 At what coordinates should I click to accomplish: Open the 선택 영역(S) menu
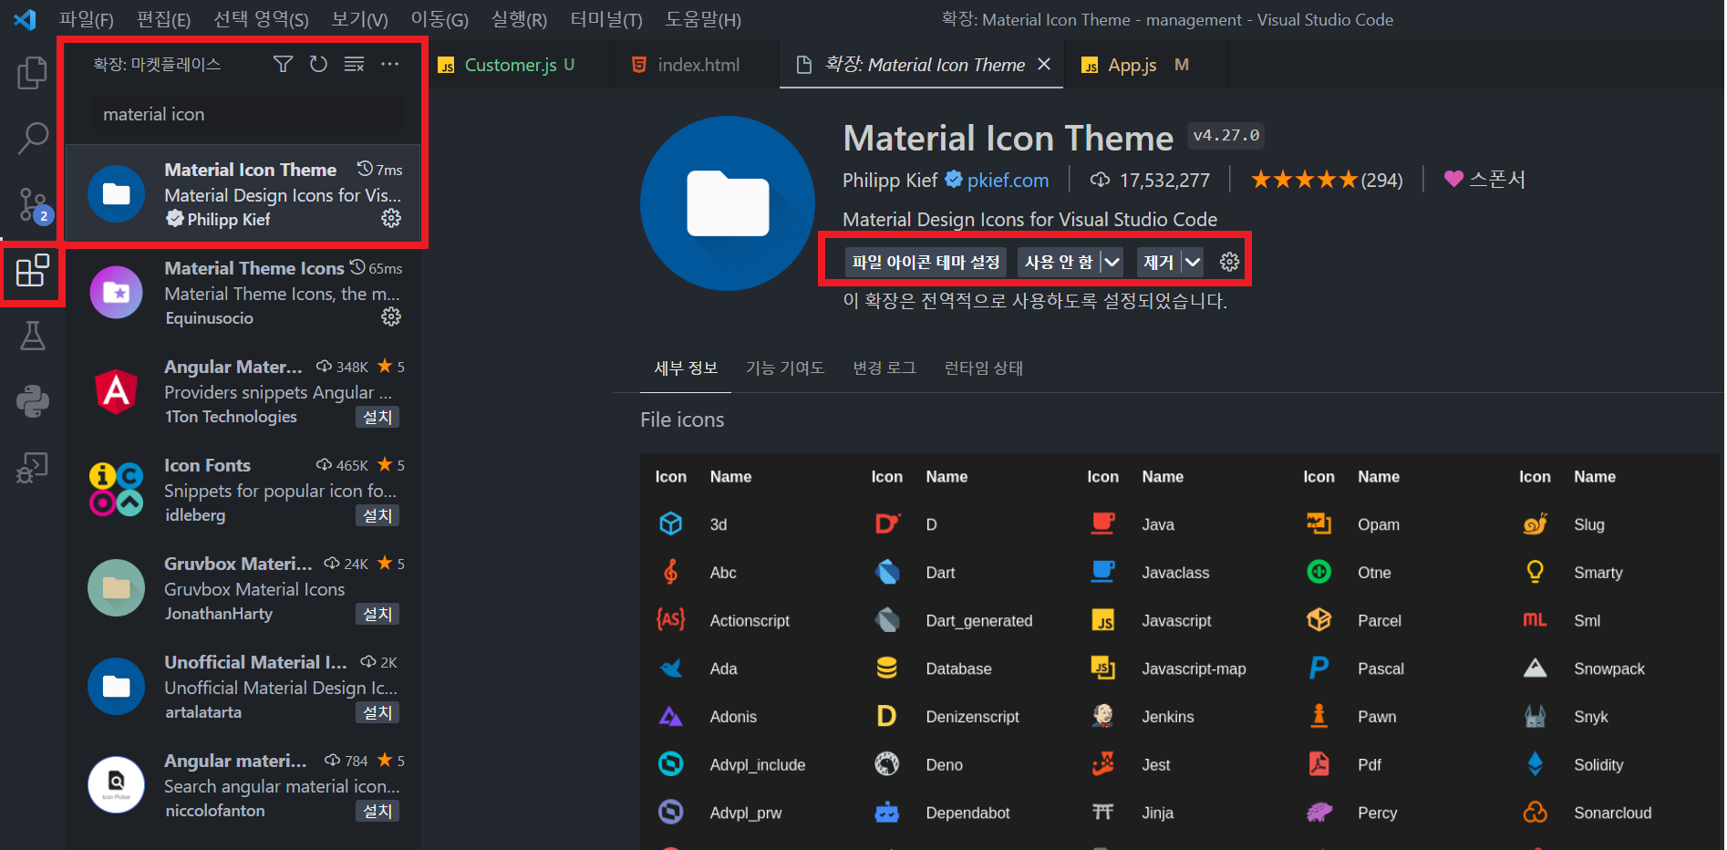point(261,19)
